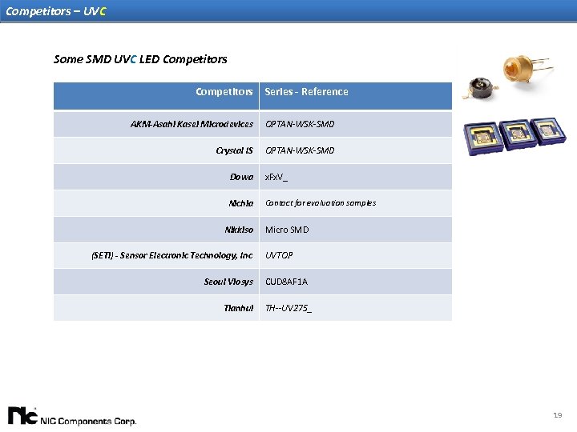Click 'Contact for evaluation samples' cell
The image size is (577, 432).
click(x=356, y=203)
